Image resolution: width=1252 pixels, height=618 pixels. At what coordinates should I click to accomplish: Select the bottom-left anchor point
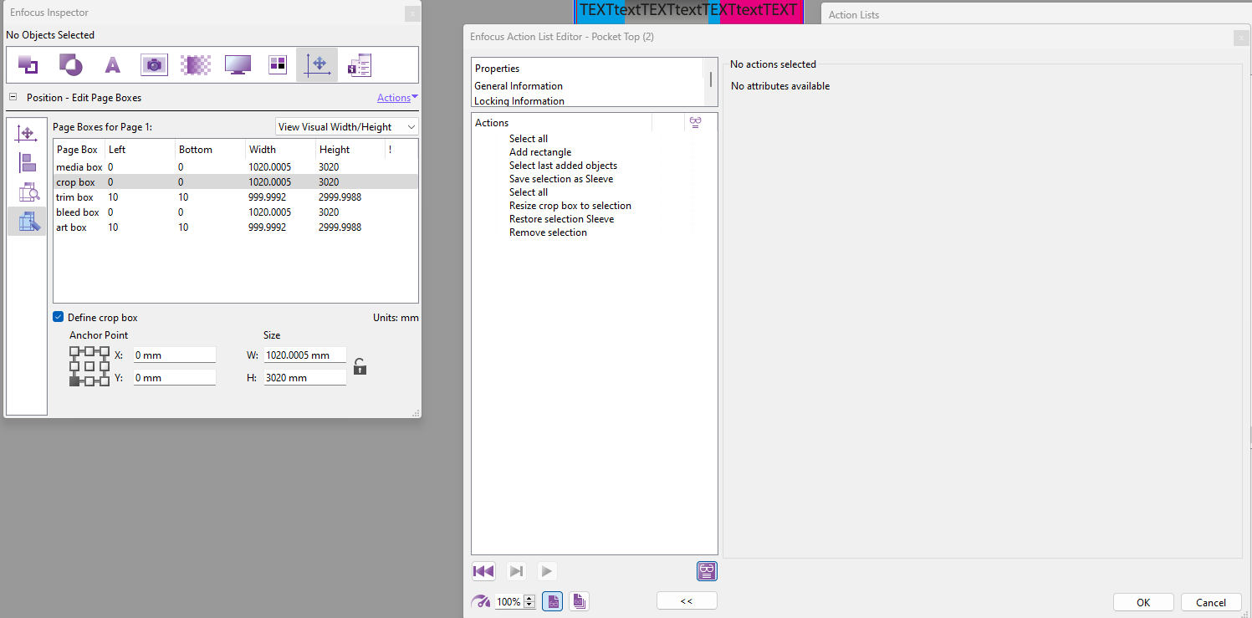(74, 381)
